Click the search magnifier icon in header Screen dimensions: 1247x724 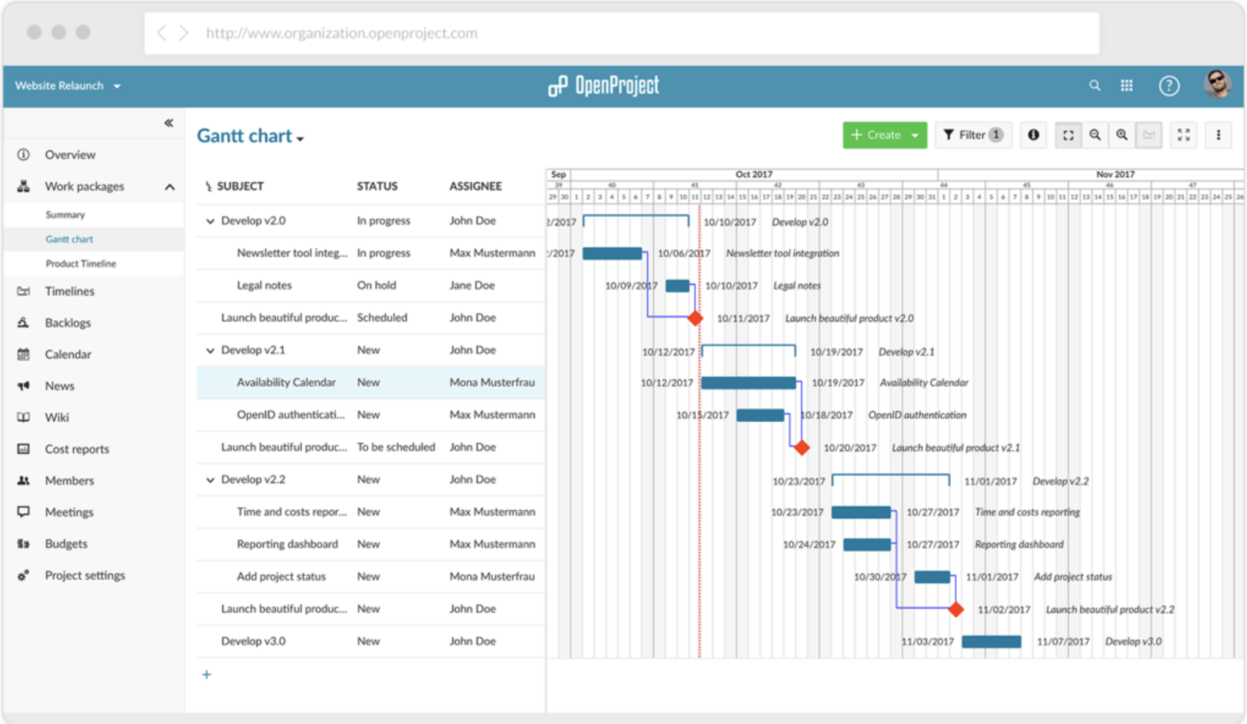[x=1095, y=86]
